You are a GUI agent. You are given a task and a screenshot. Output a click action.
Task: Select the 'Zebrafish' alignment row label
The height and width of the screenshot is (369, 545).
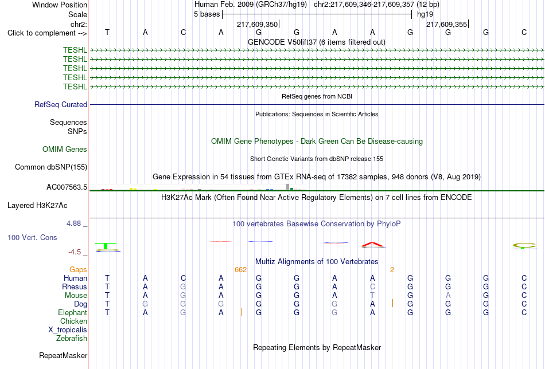click(x=72, y=338)
